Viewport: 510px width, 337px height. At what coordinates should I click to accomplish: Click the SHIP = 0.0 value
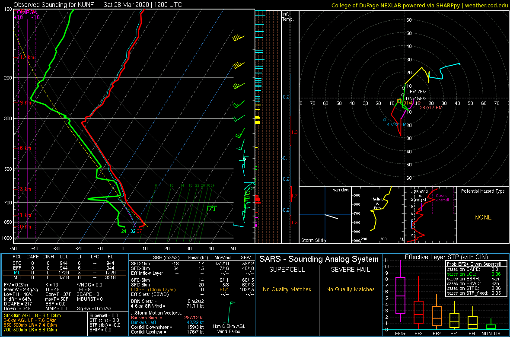pyautogui.click(x=101, y=329)
